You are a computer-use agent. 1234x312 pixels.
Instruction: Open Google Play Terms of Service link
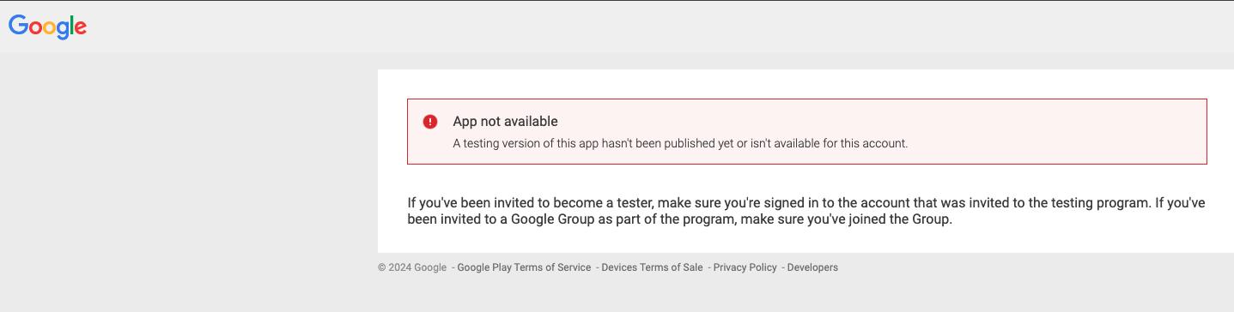[x=524, y=267]
